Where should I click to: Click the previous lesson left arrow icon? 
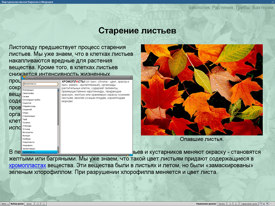point(38,203)
